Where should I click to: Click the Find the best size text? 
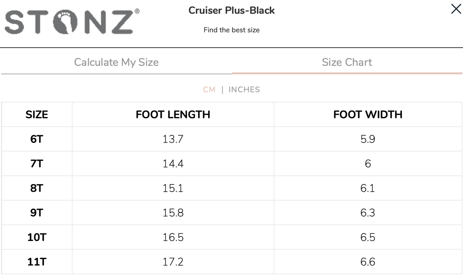(x=231, y=30)
